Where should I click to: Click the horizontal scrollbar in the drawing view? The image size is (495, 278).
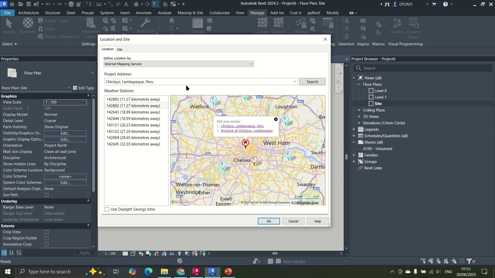(275, 254)
